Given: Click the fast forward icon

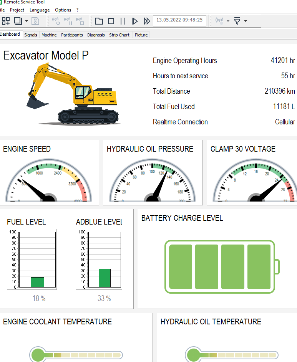Looking at the screenshot, I should click(147, 21).
